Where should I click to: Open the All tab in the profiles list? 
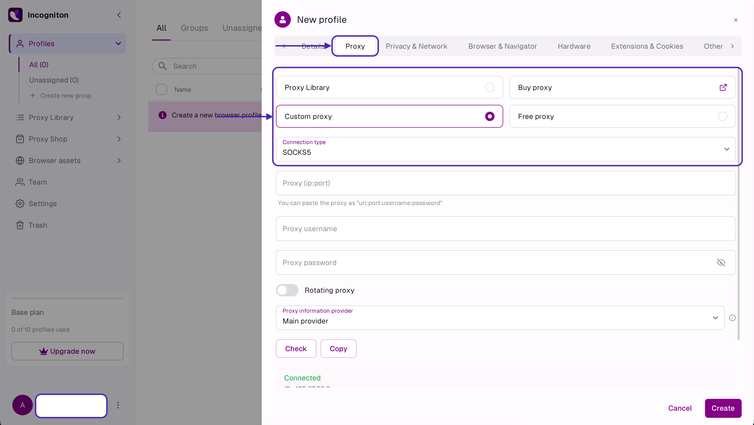coord(161,28)
